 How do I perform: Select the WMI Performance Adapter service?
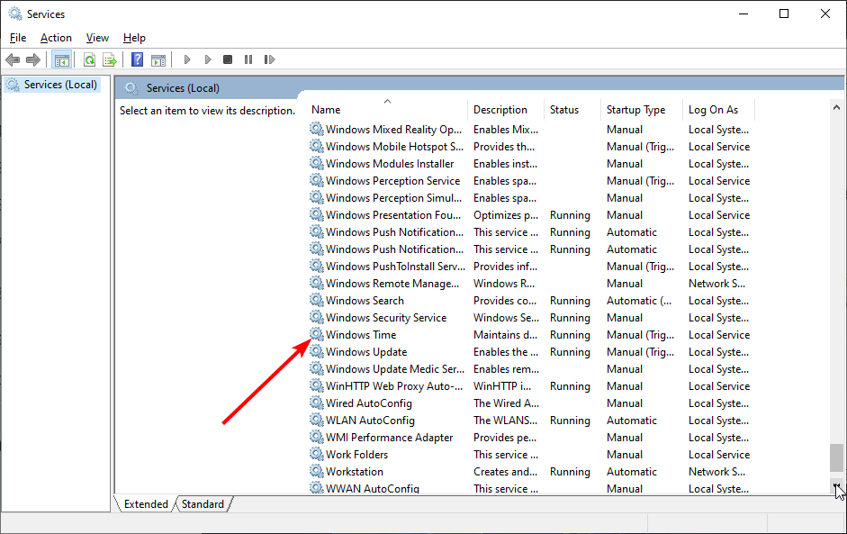pyautogui.click(x=530, y=438)
